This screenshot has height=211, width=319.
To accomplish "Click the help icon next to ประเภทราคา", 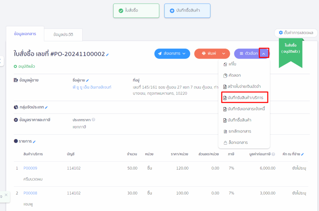I will point(93,120).
